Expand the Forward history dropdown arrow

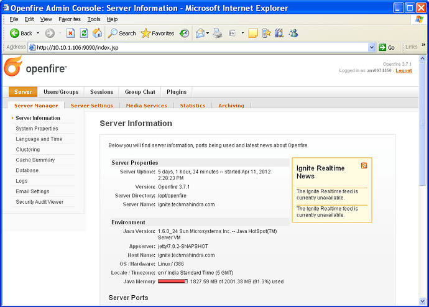(60, 34)
